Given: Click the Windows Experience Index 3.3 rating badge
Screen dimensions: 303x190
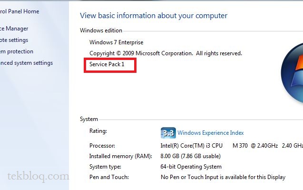Looking at the screenshot, I should click(168, 133).
